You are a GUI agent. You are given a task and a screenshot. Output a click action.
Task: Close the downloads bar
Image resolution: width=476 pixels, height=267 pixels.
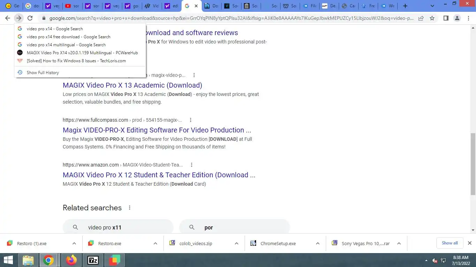[470, 243]
